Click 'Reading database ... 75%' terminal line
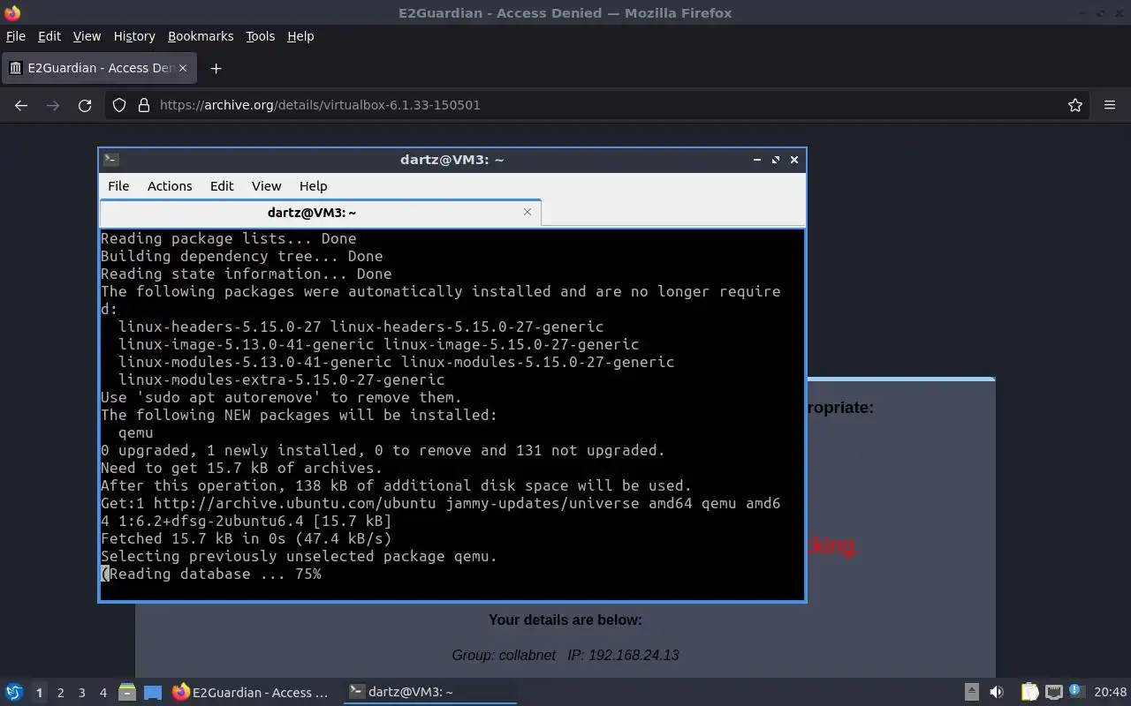 click(211, 574)
